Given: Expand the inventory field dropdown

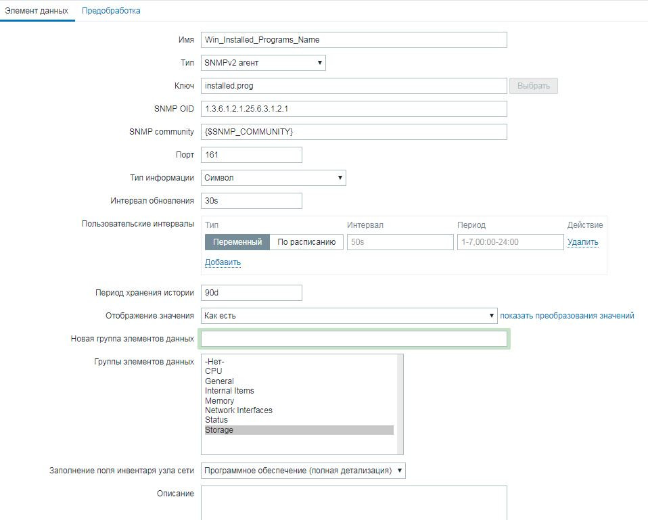Looking at the screenshot, I should click(303, 471).
